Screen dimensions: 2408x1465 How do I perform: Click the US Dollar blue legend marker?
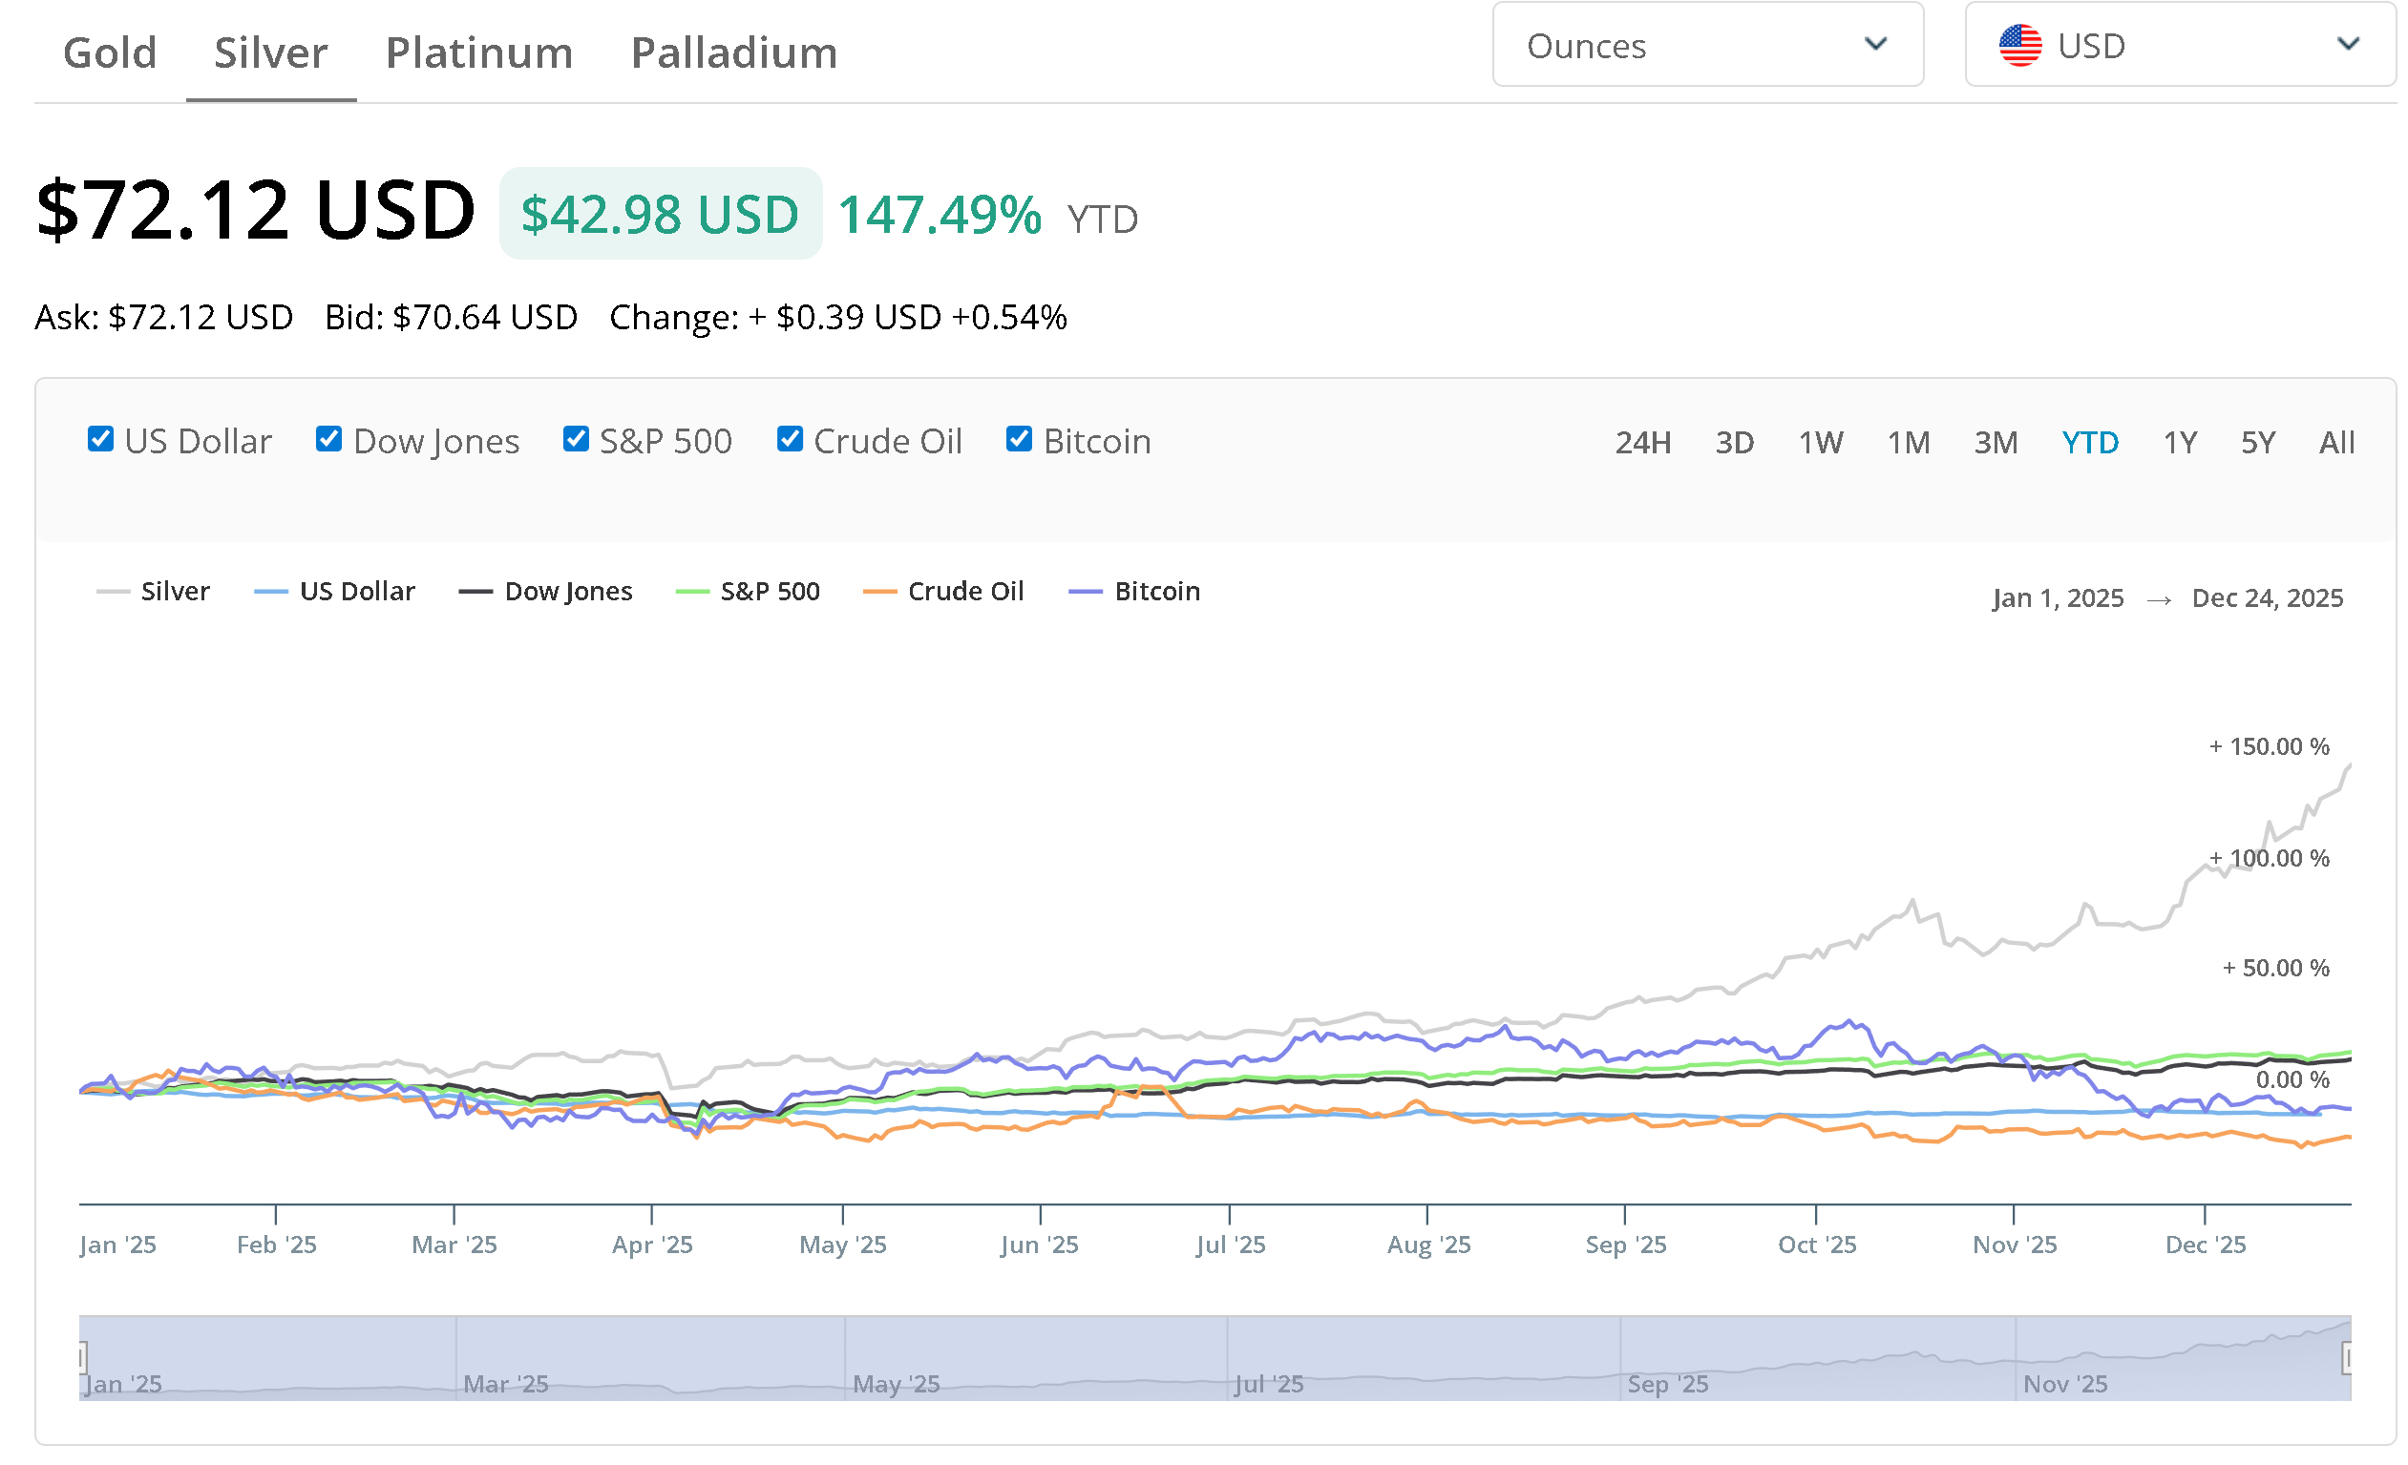[271, 592]
